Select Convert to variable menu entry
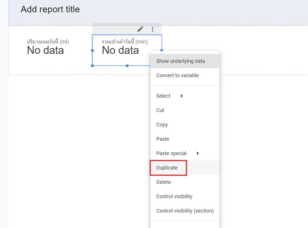This screenshot has height=228, width=308. coord(177,75)
